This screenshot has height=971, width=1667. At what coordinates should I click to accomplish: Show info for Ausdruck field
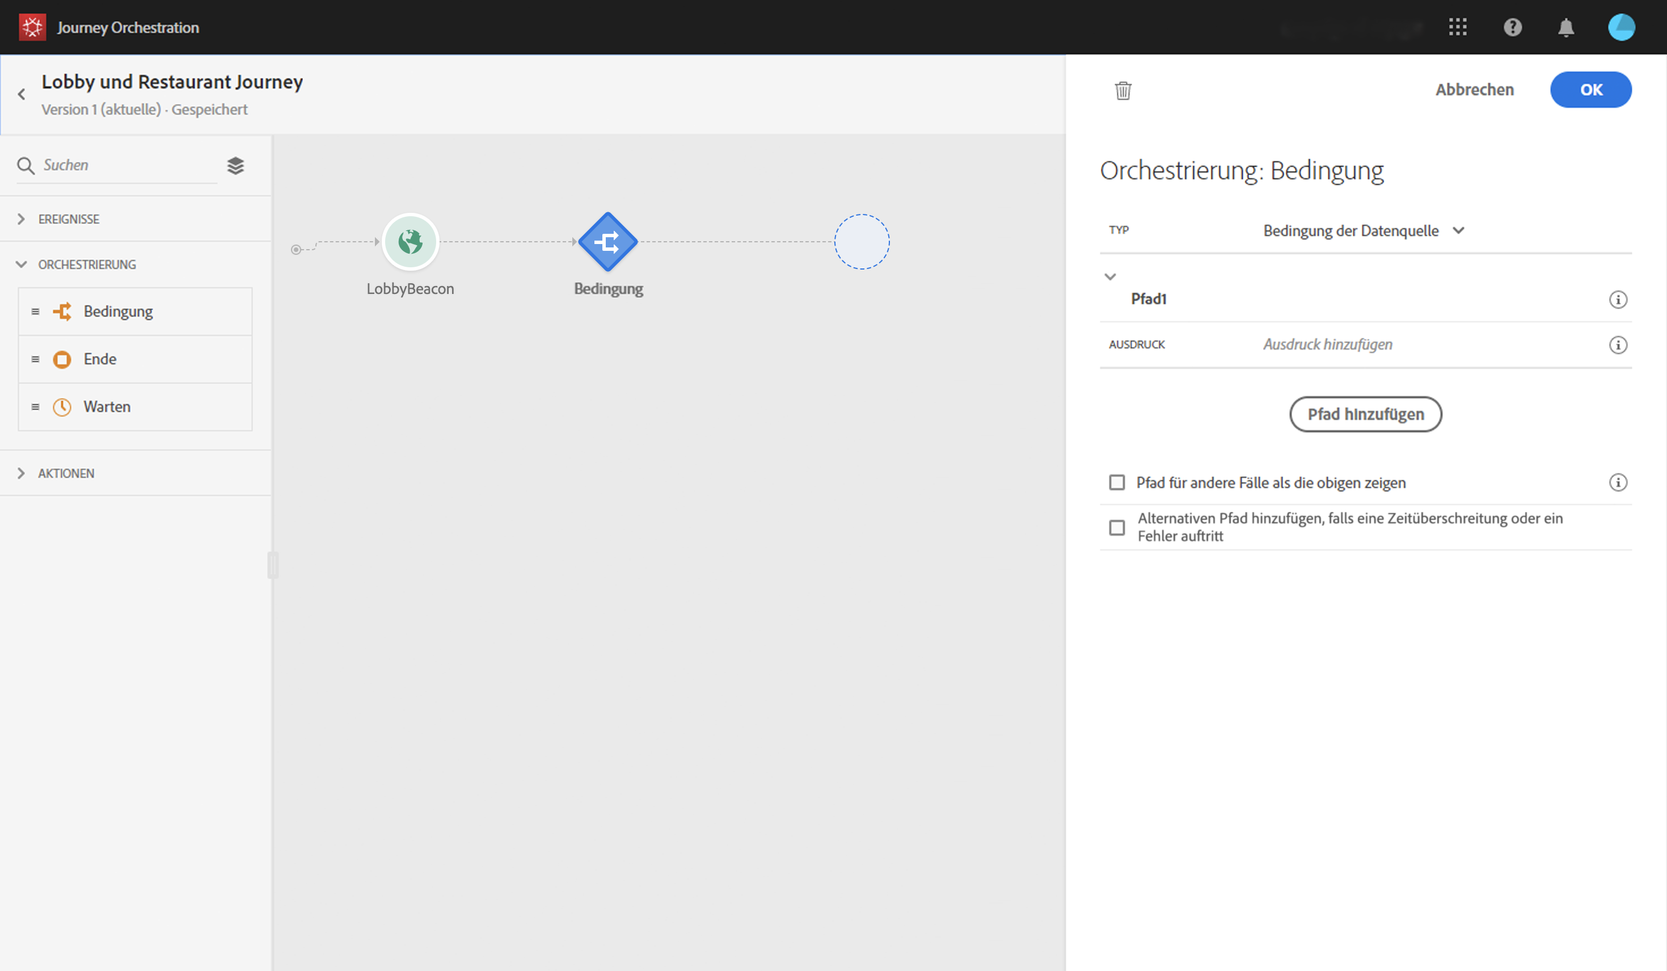coord(1618,345)
